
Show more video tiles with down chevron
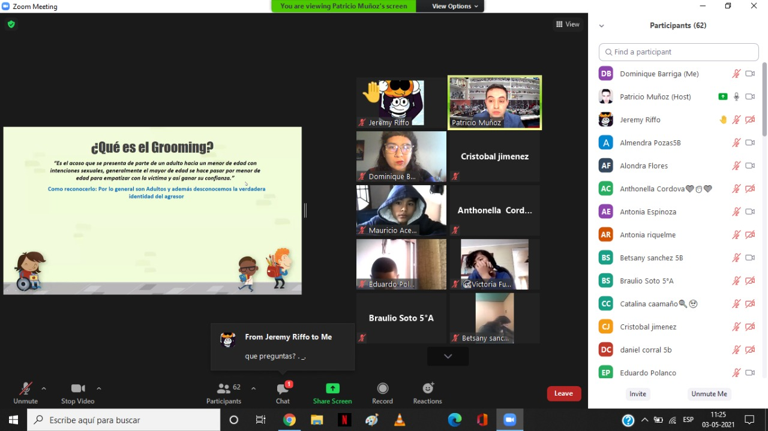448,356
